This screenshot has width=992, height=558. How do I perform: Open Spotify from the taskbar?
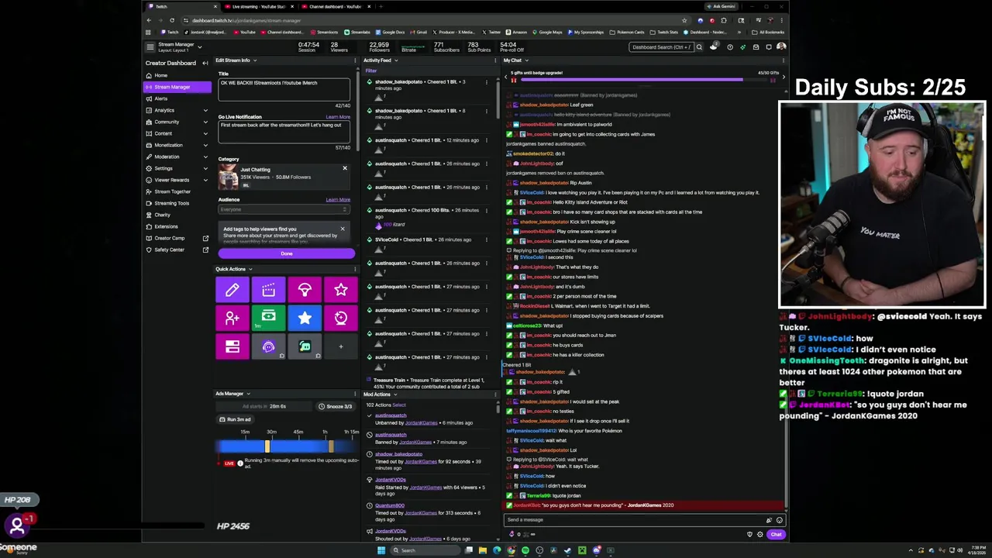pos(525,550)
